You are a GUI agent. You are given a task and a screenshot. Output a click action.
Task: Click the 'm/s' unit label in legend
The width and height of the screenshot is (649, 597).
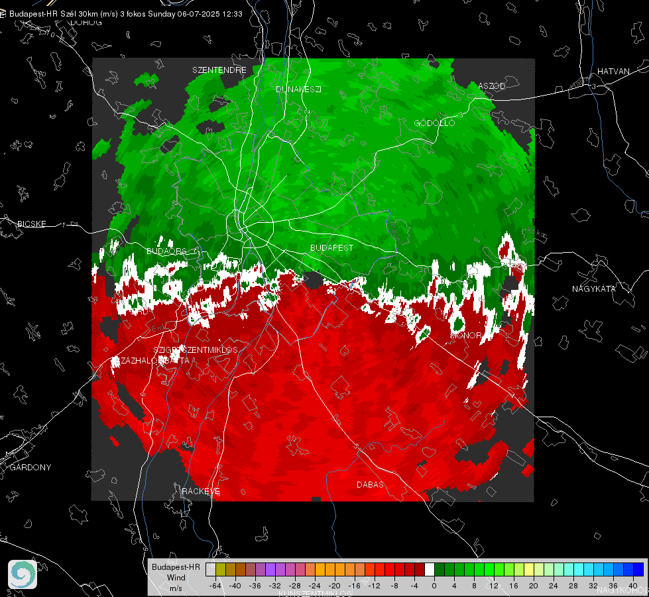coord(176,588)
